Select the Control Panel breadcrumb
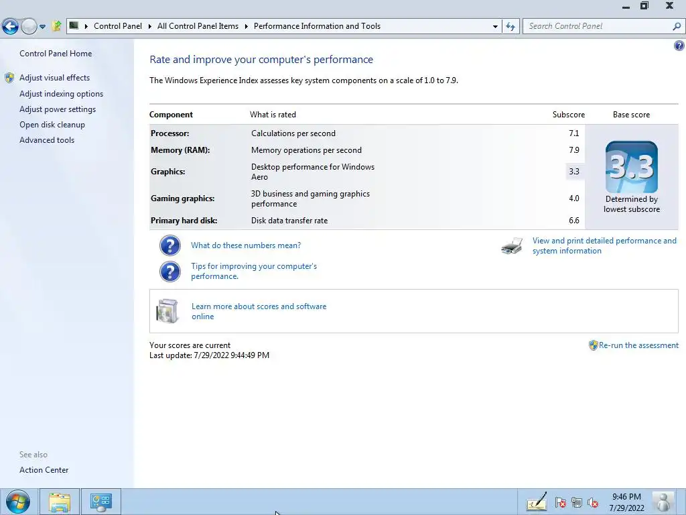Screen dimensions: 686x515 click(118, 26)
